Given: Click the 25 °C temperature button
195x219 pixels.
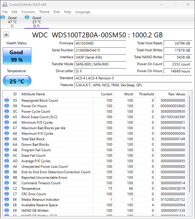Looking at the screenshot, I should [17, 81].
